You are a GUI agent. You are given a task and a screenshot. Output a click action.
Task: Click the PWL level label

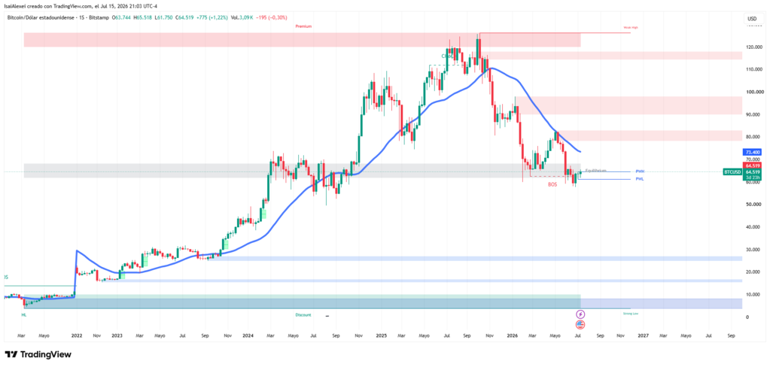640,179
